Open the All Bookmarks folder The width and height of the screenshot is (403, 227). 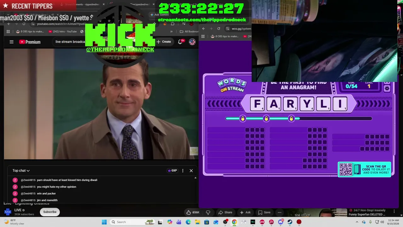pos(189,32)
